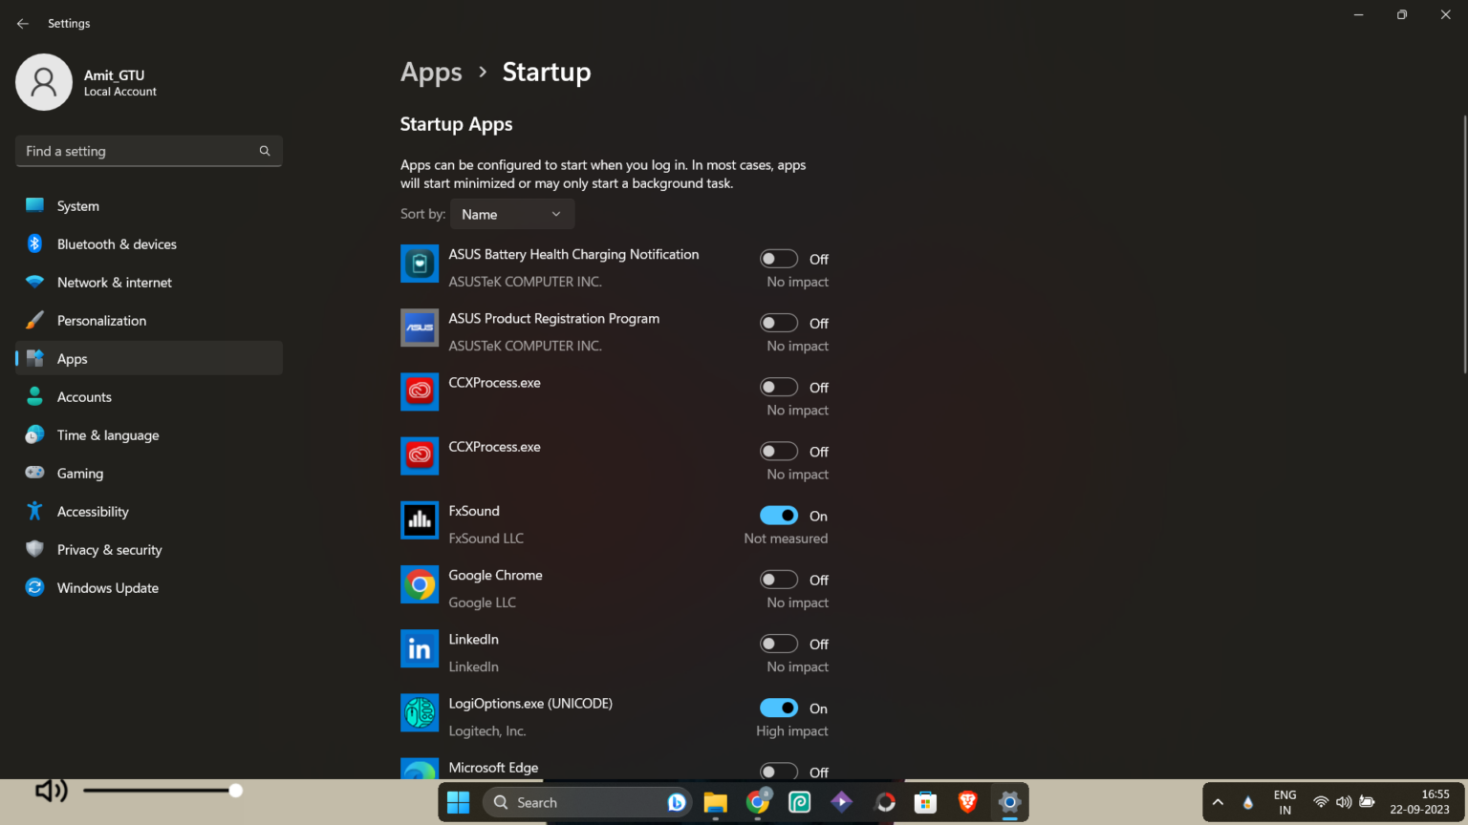Screen dimensions: 1468x825
Task: Open Brave browser from the taskbar
Action: (x=967, y=802)
